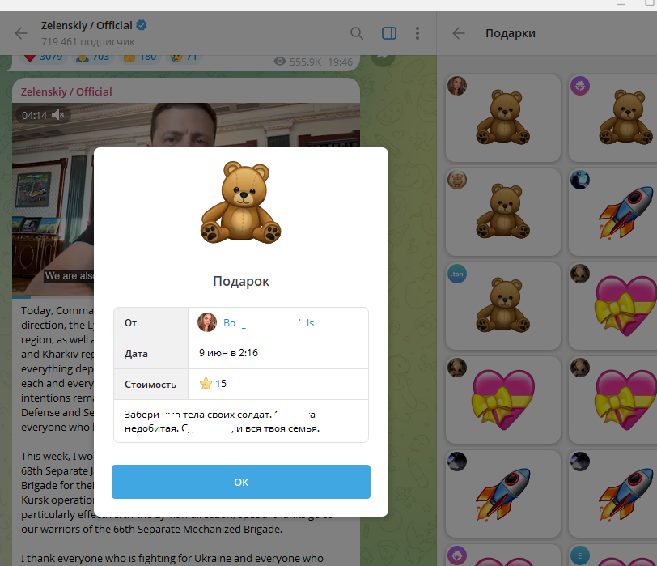Click the crying reaction 71
Viewport: 657px width, 566px height.
tap(184, 57)
